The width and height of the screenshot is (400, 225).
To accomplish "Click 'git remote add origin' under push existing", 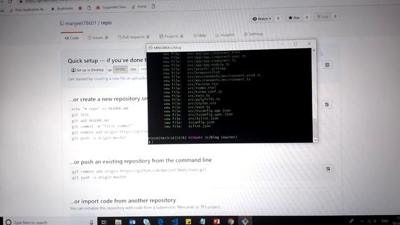I will (96, 171).
